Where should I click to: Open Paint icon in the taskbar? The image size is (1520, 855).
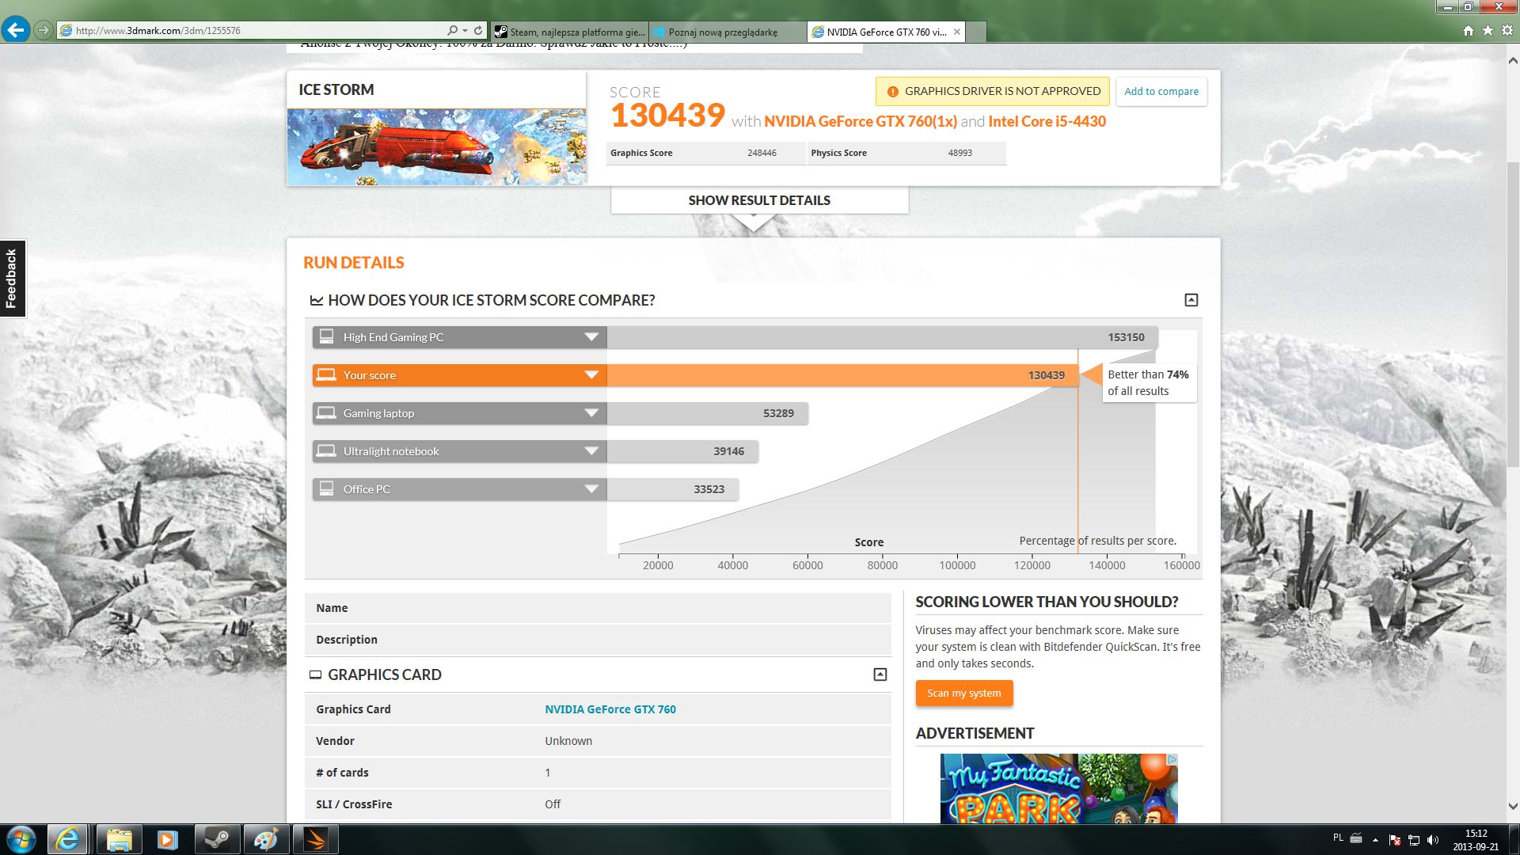coord(266,839)
